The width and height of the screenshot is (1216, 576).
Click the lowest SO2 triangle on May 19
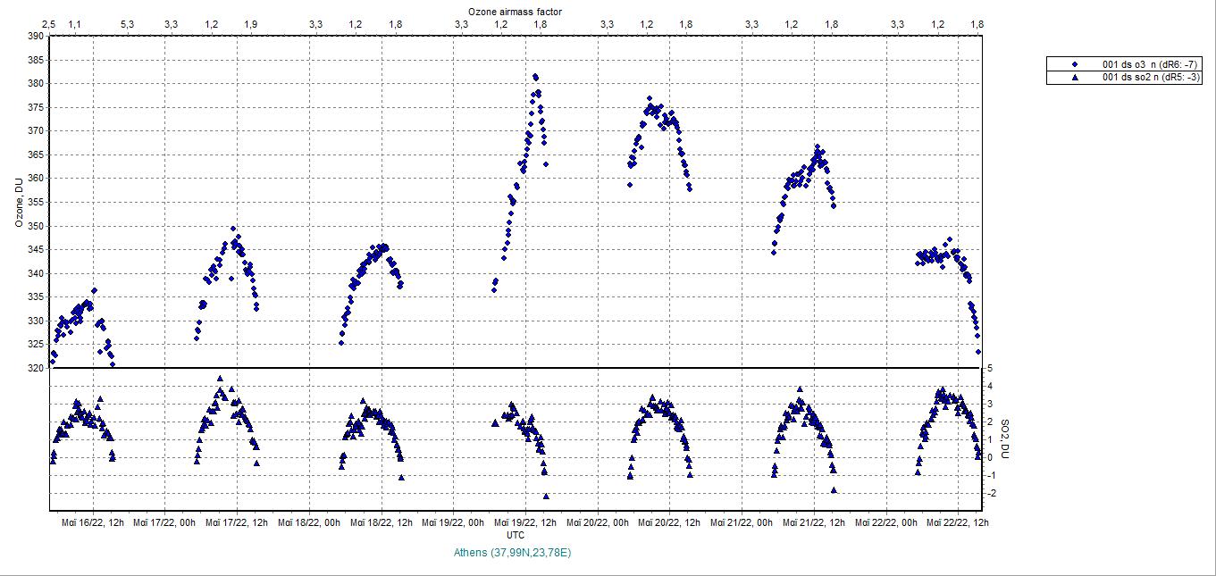(x=546, y=497)
